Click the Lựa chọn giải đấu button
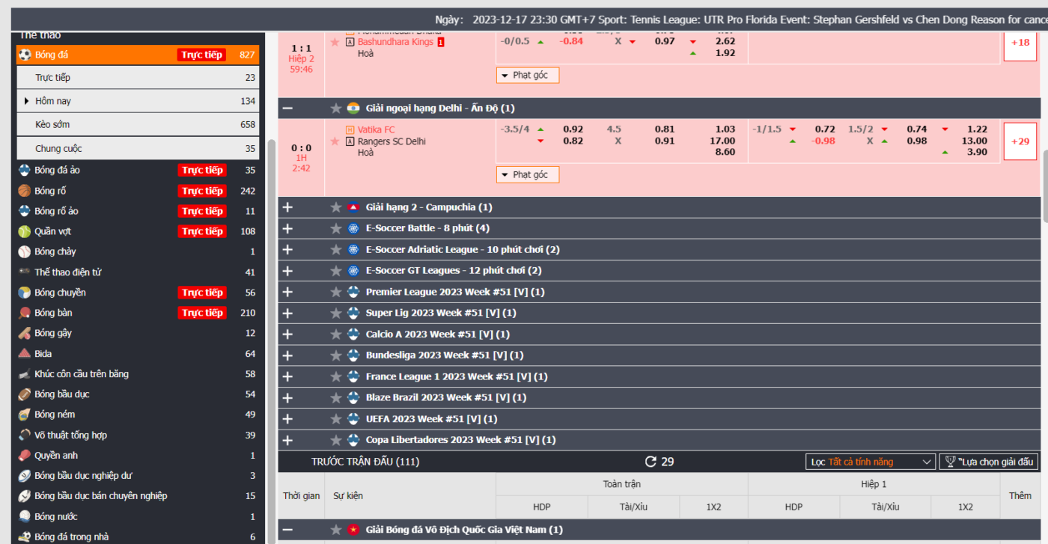The height and width of the screenshot is (544, 1048). tap(989, 462)
